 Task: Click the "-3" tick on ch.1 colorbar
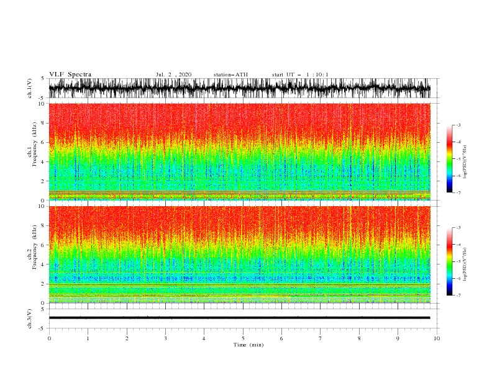pyautogui.click(x=458, y=125)
